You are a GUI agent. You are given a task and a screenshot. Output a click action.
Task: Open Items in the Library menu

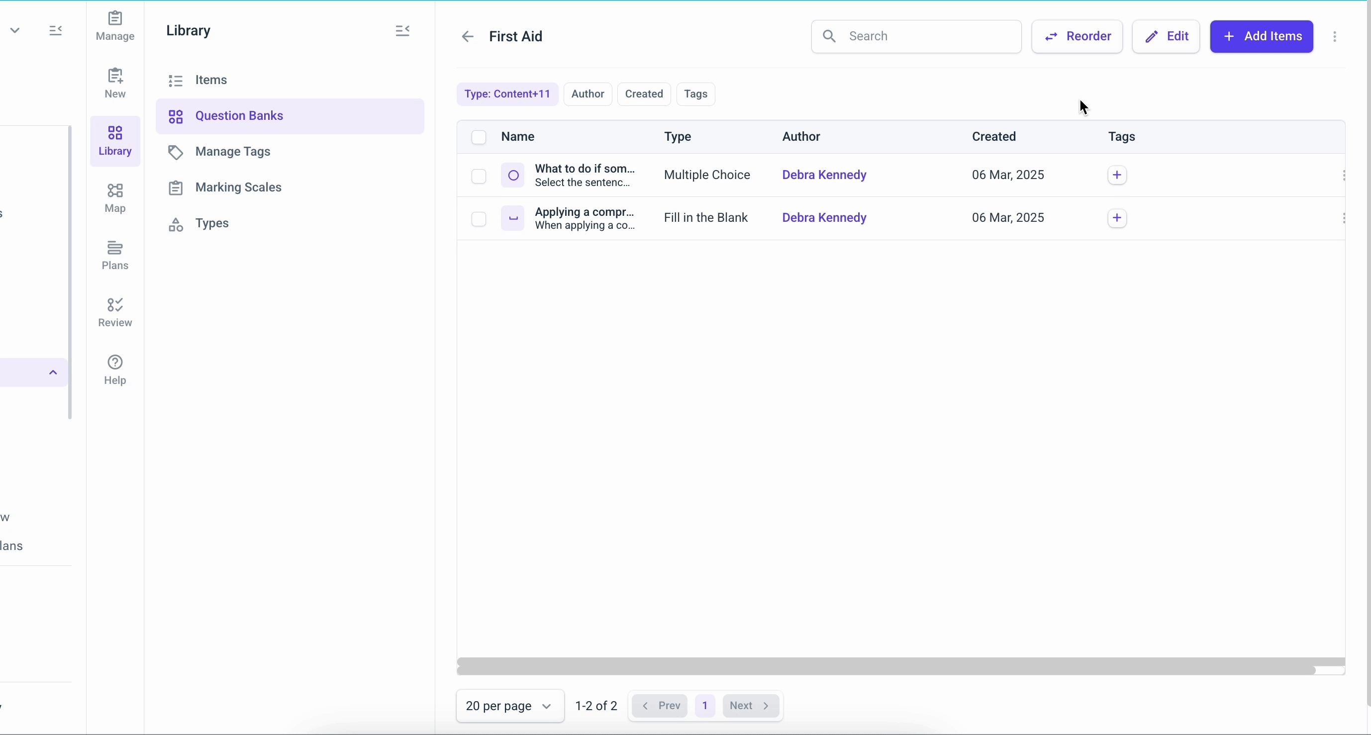point(290,81)
